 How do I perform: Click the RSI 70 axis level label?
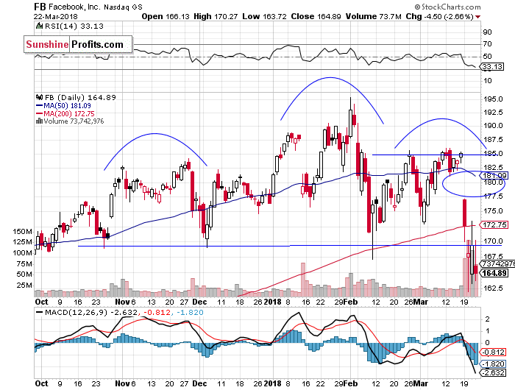click(x=487, y=44)
